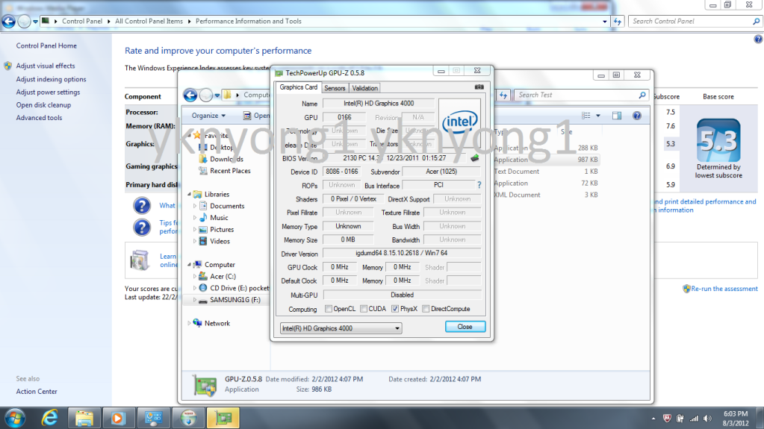
Task: Click Re-run the assessment link
Action: point(724,289)
